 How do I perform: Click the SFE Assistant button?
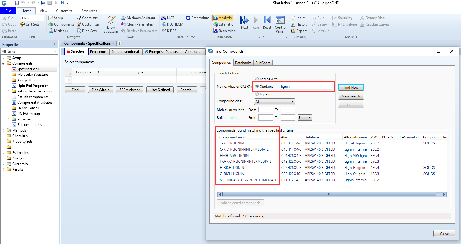pos(130,90)
